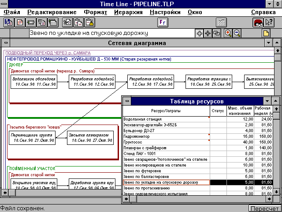Click the first toolbar icon on the left
Viewport: 282px width, 212px height.
(8, 22)
